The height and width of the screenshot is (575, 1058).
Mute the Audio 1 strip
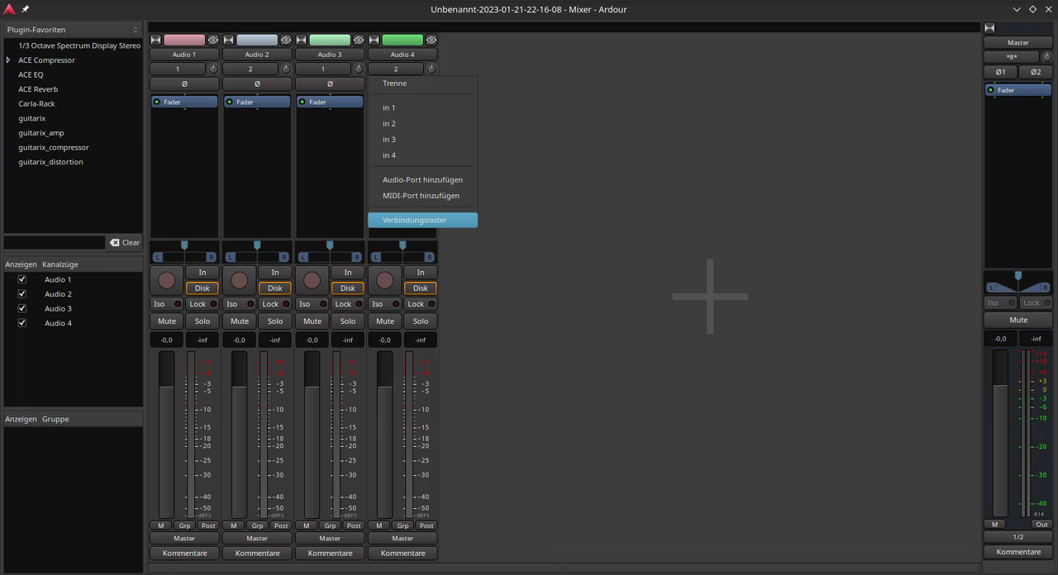click(x=166, y=321)
